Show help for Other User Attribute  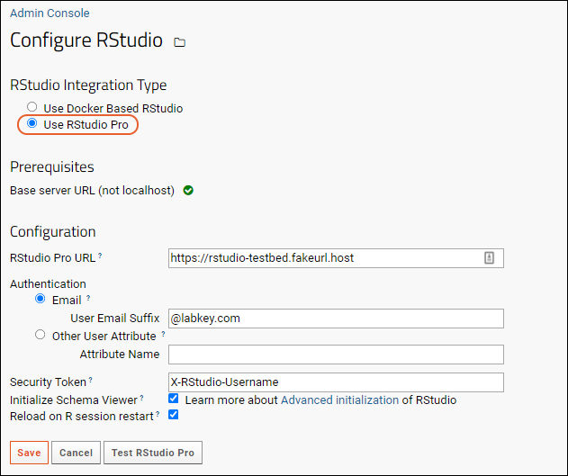point(163,334)
